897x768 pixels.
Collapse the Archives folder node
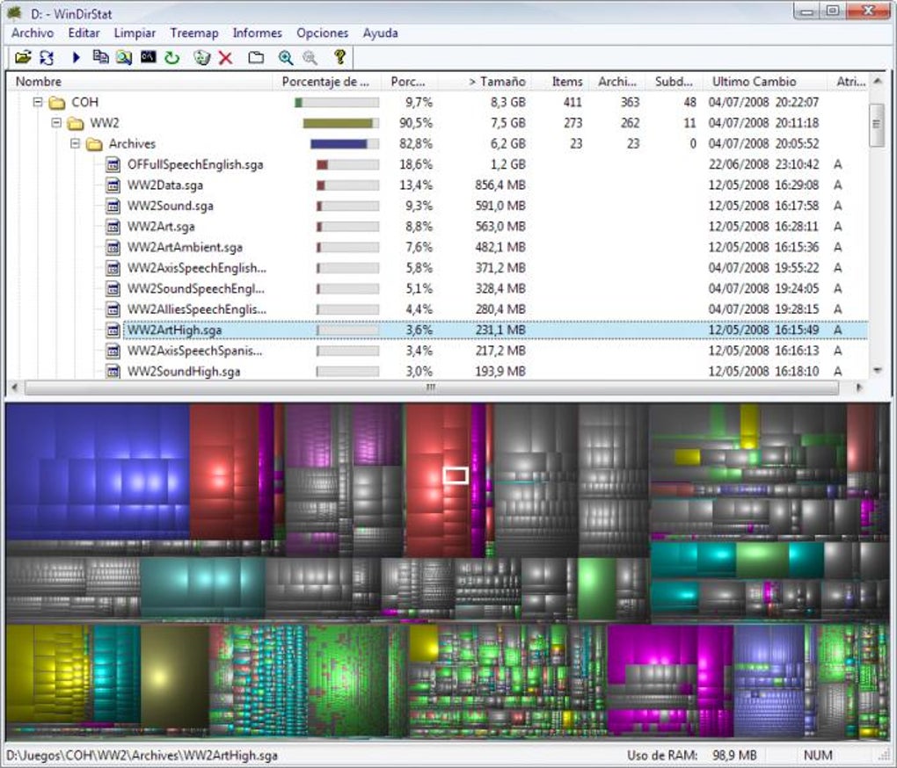coord(75,143)
